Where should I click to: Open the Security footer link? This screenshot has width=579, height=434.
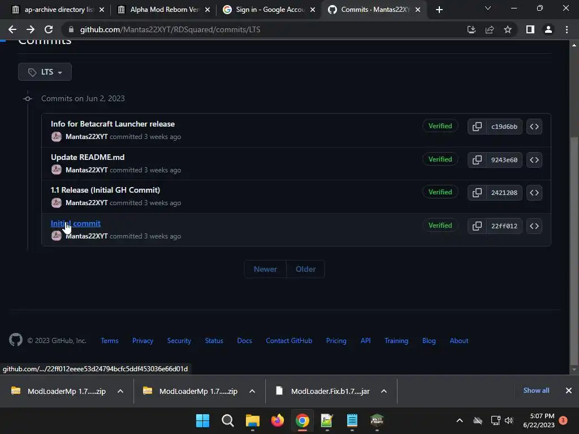pyautogui.click(x=179, y=341)
